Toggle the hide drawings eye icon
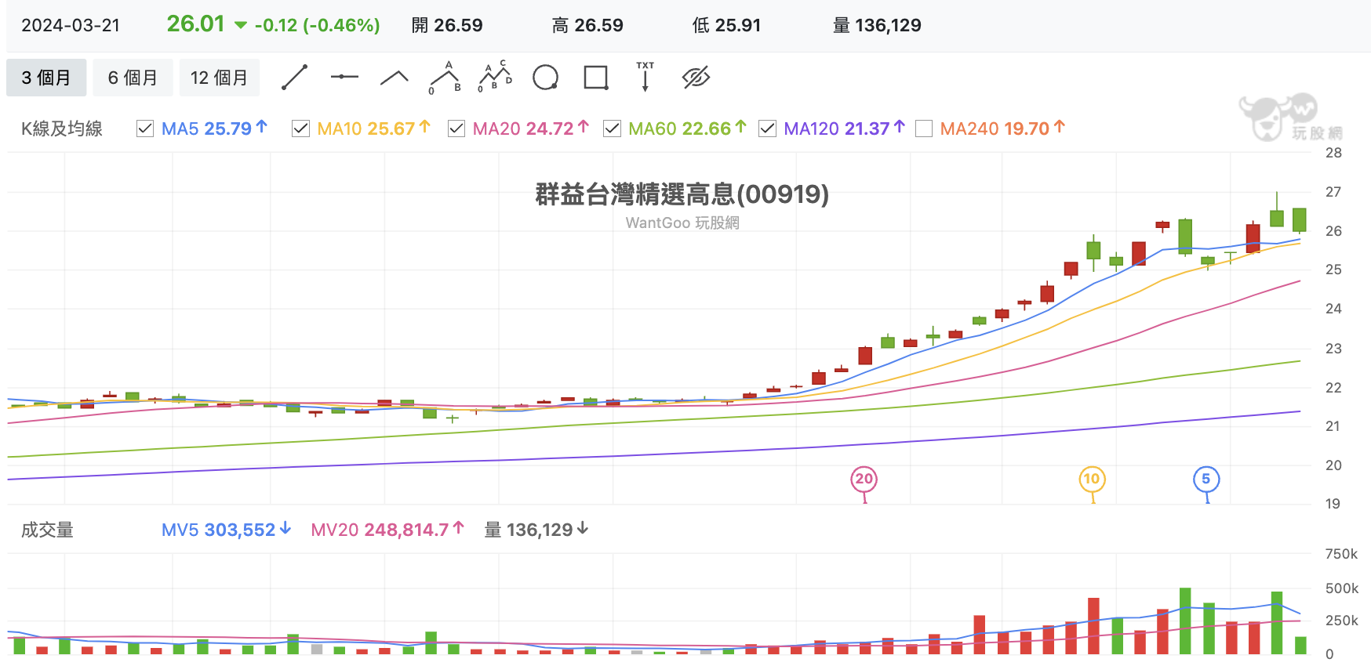 696,78
